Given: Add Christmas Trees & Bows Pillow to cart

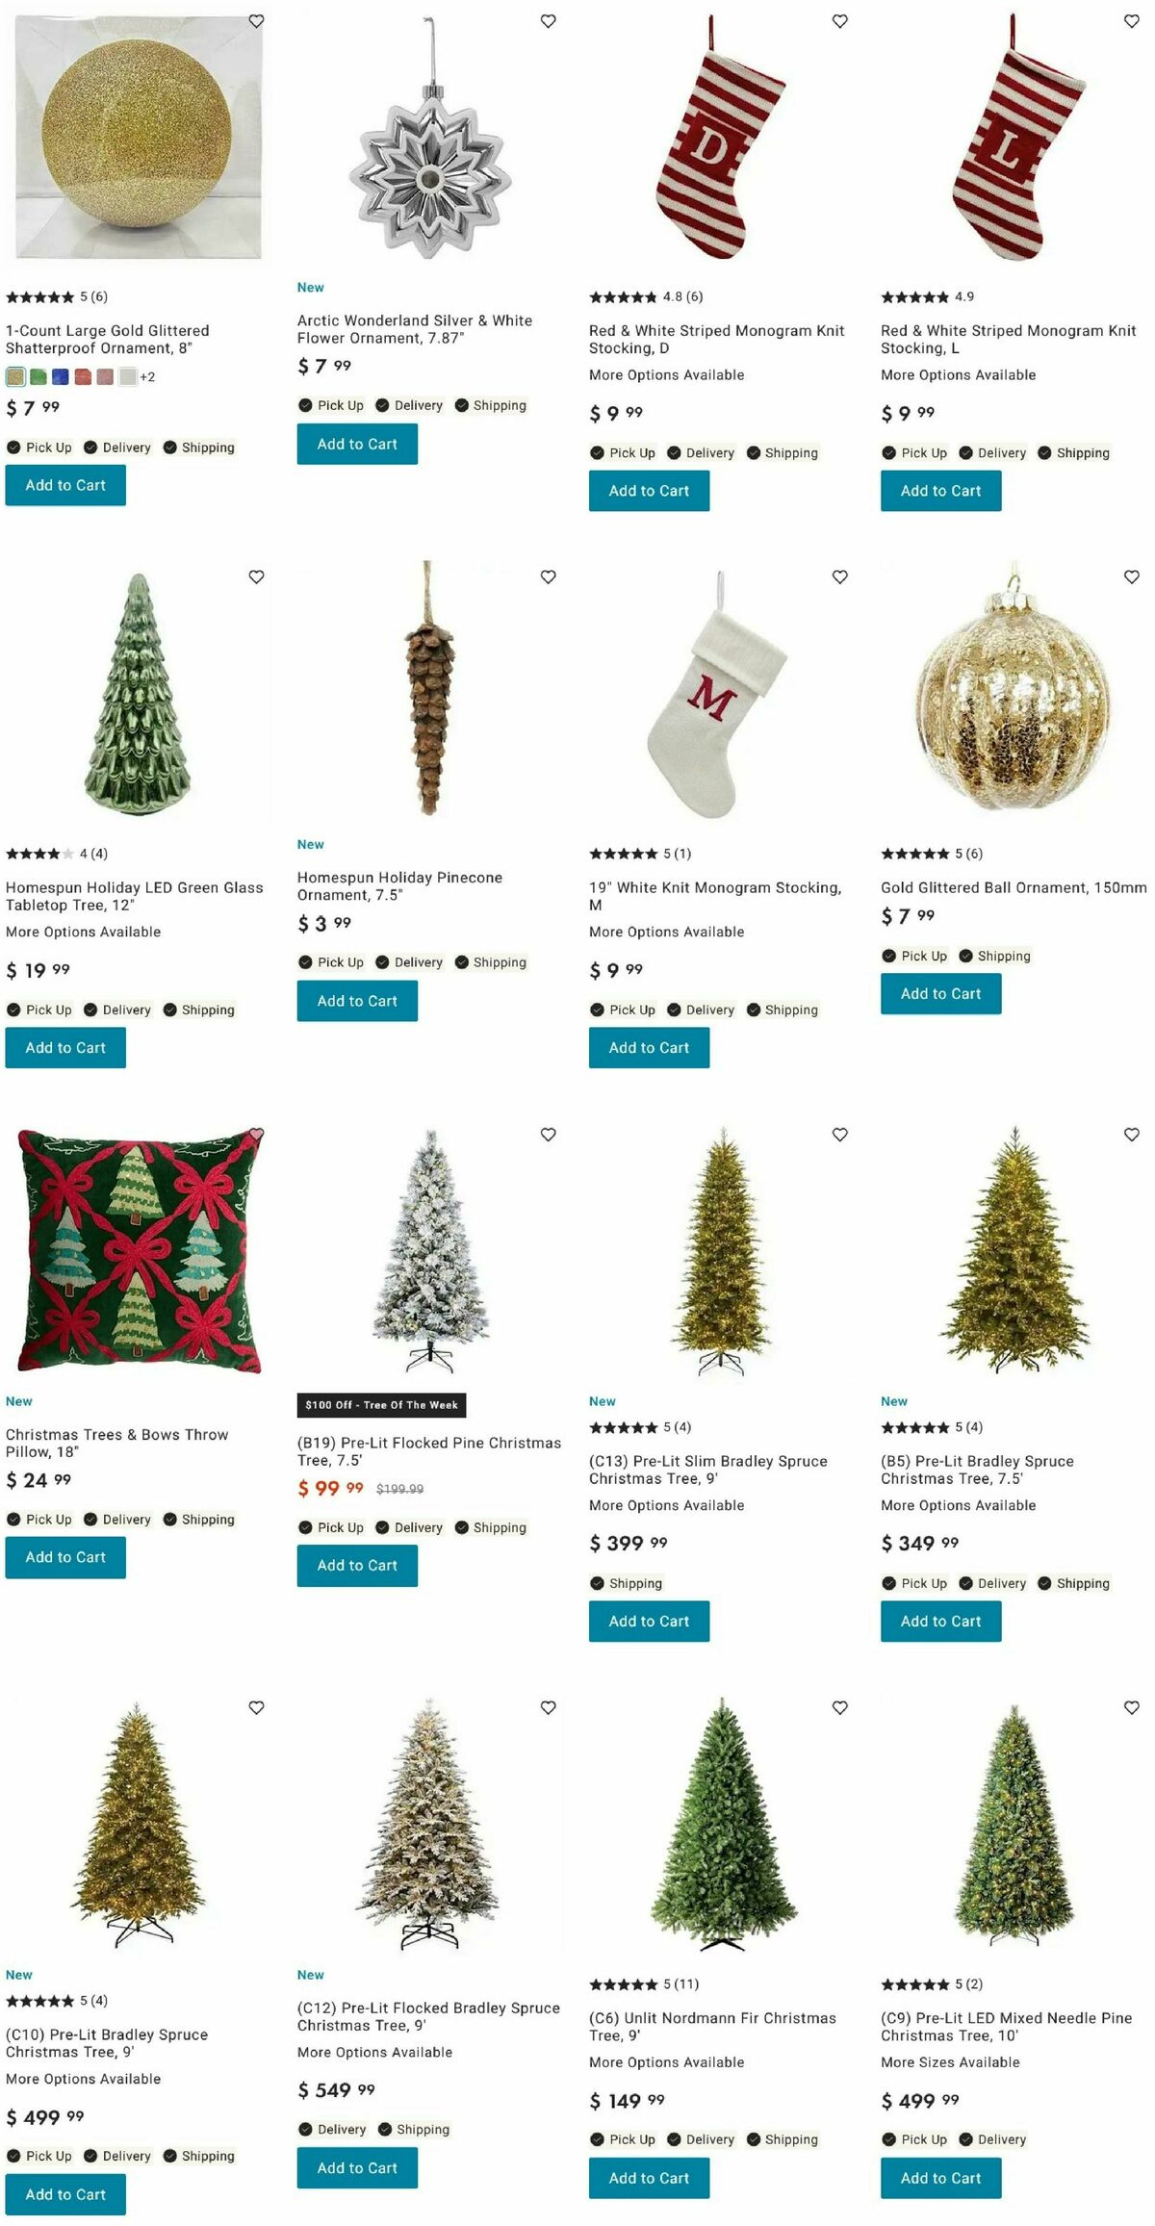Looking at the screenshot, I should (65, 1557).
